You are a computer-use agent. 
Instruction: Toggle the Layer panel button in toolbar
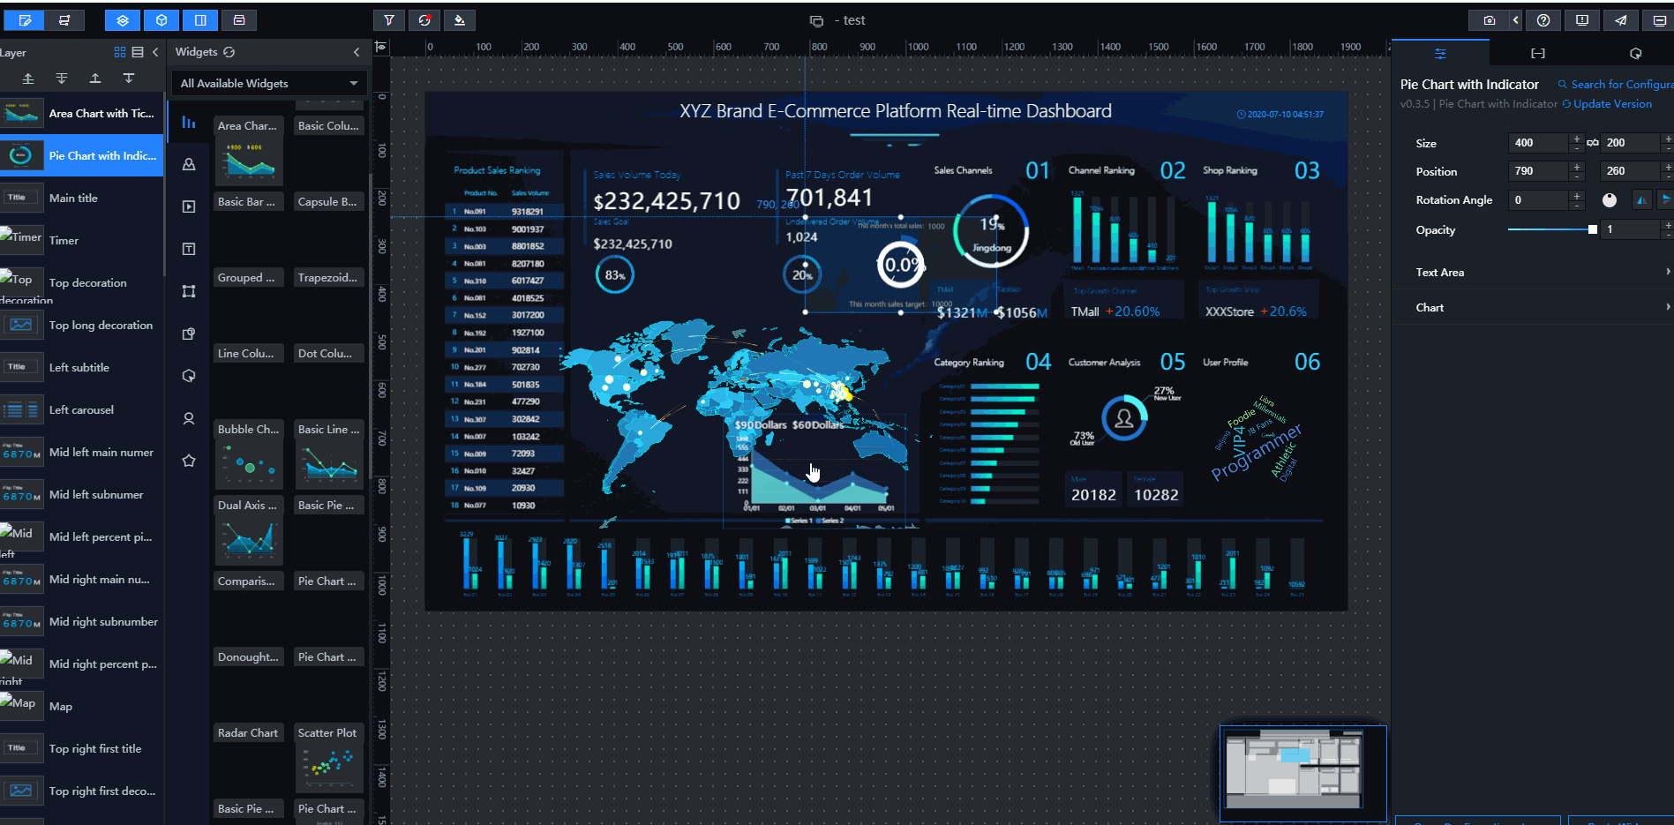(123, 20)
